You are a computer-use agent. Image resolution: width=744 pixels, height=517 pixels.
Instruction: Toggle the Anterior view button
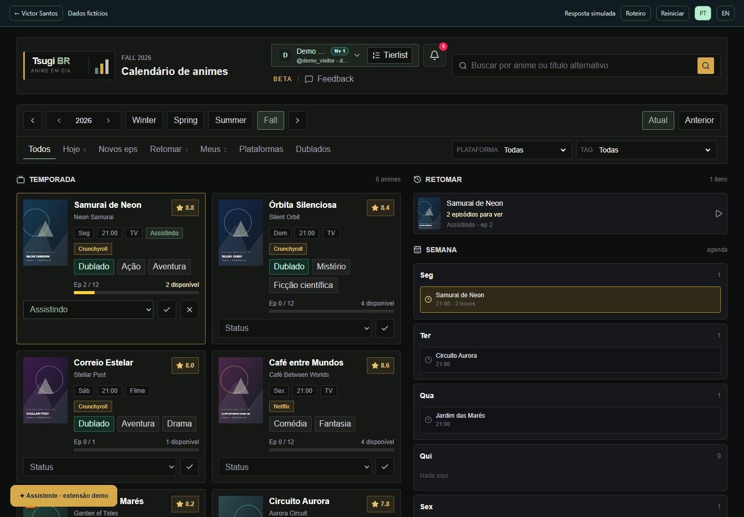pyautogui.click(x=700, y=120)
